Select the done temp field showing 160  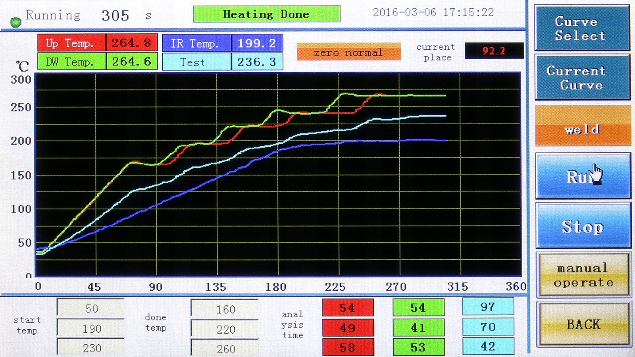225,309
